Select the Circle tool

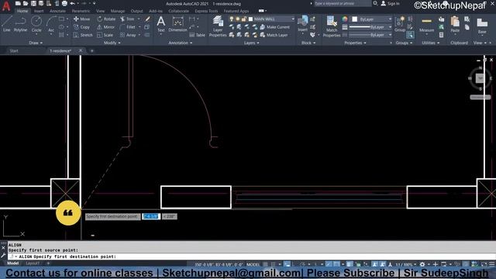point(36,24)
